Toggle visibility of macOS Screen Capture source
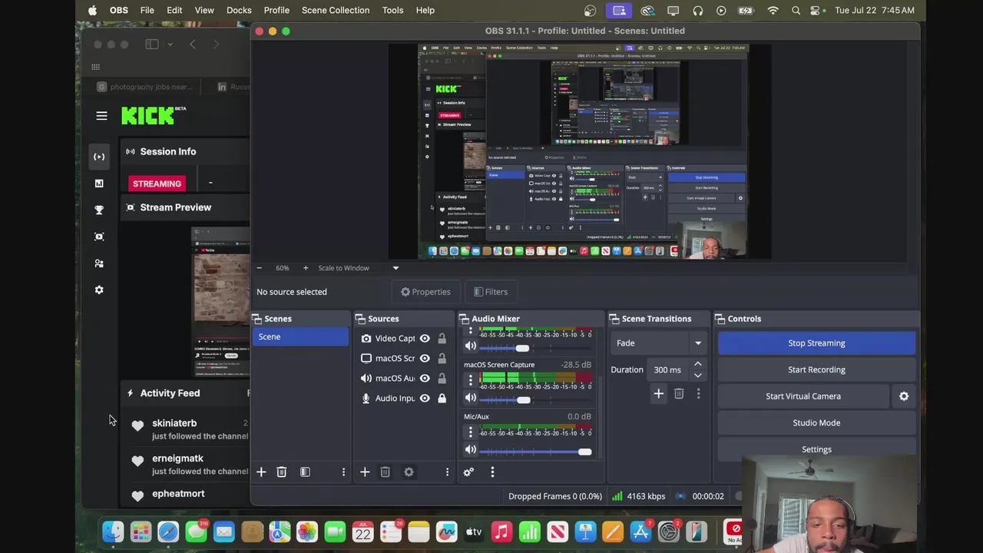983x553 pixels. click(425, 358)
